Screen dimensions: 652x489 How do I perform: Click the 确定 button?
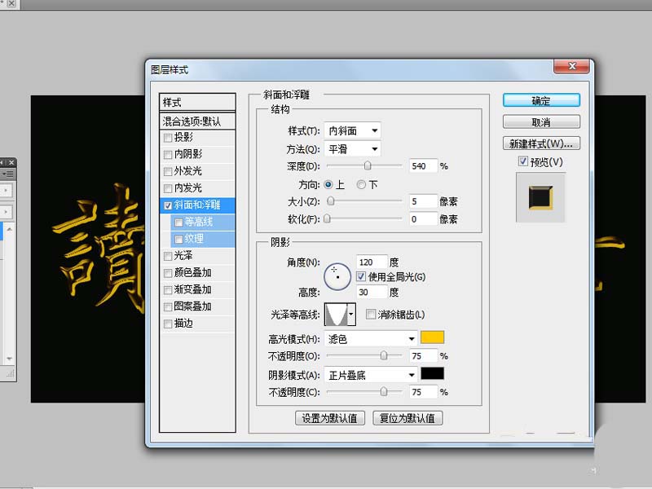pos(541,100)
